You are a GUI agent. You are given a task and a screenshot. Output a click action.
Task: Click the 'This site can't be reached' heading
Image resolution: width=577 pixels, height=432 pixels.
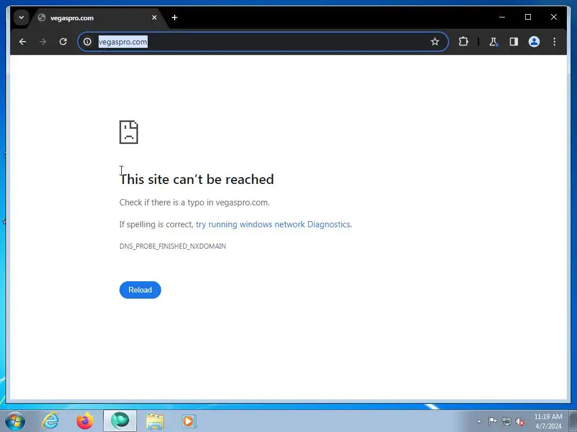pyautogui.click(x=197, y=179)
